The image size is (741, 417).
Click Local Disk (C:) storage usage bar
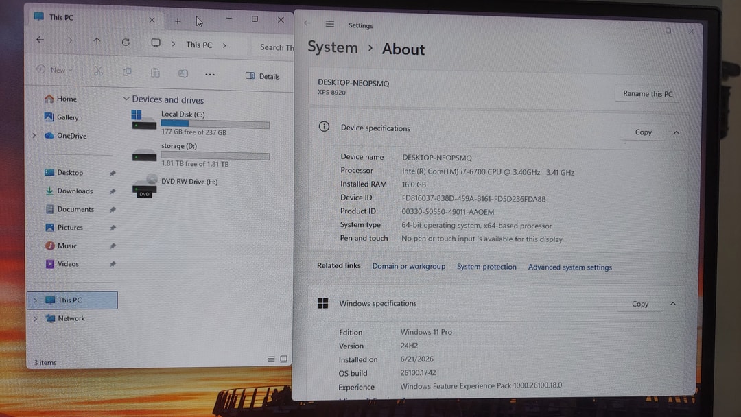(x=215, y=123)
